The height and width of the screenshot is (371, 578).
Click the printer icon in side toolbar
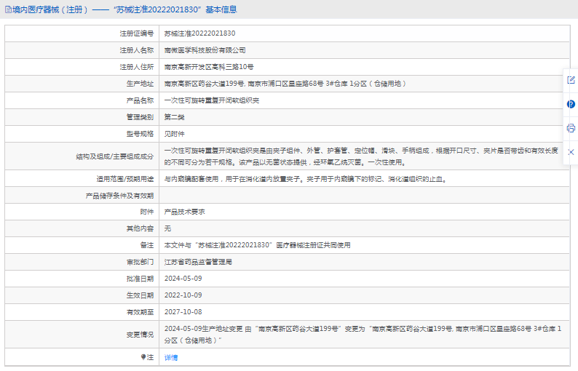tap(571, 128)
